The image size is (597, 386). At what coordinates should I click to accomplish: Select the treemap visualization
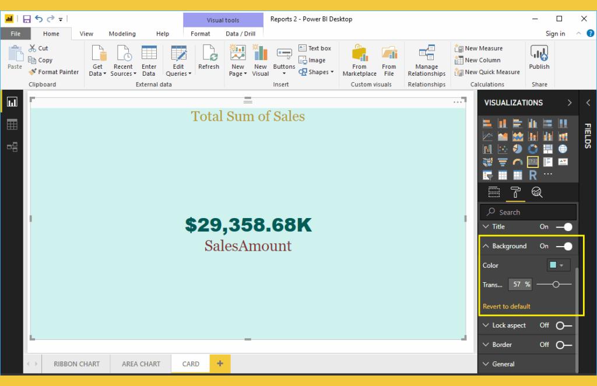click(x=547, y=149)
